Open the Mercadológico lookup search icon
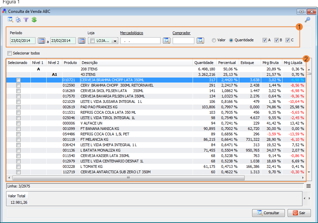 click(x=167, y=41)
